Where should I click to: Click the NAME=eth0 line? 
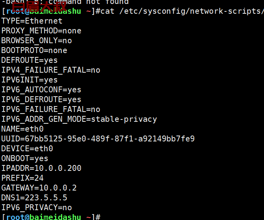(22, 129)
